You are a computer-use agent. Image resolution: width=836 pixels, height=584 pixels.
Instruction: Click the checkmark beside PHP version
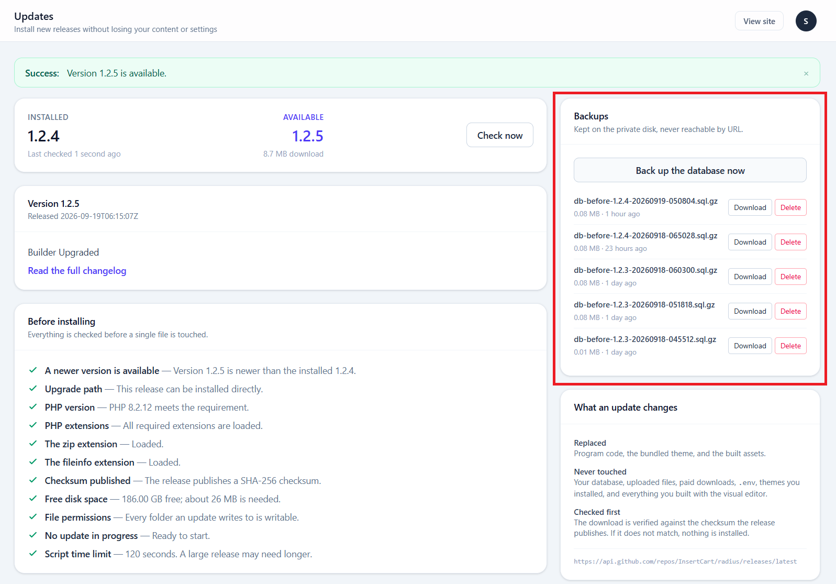click(x=33, y=407)
